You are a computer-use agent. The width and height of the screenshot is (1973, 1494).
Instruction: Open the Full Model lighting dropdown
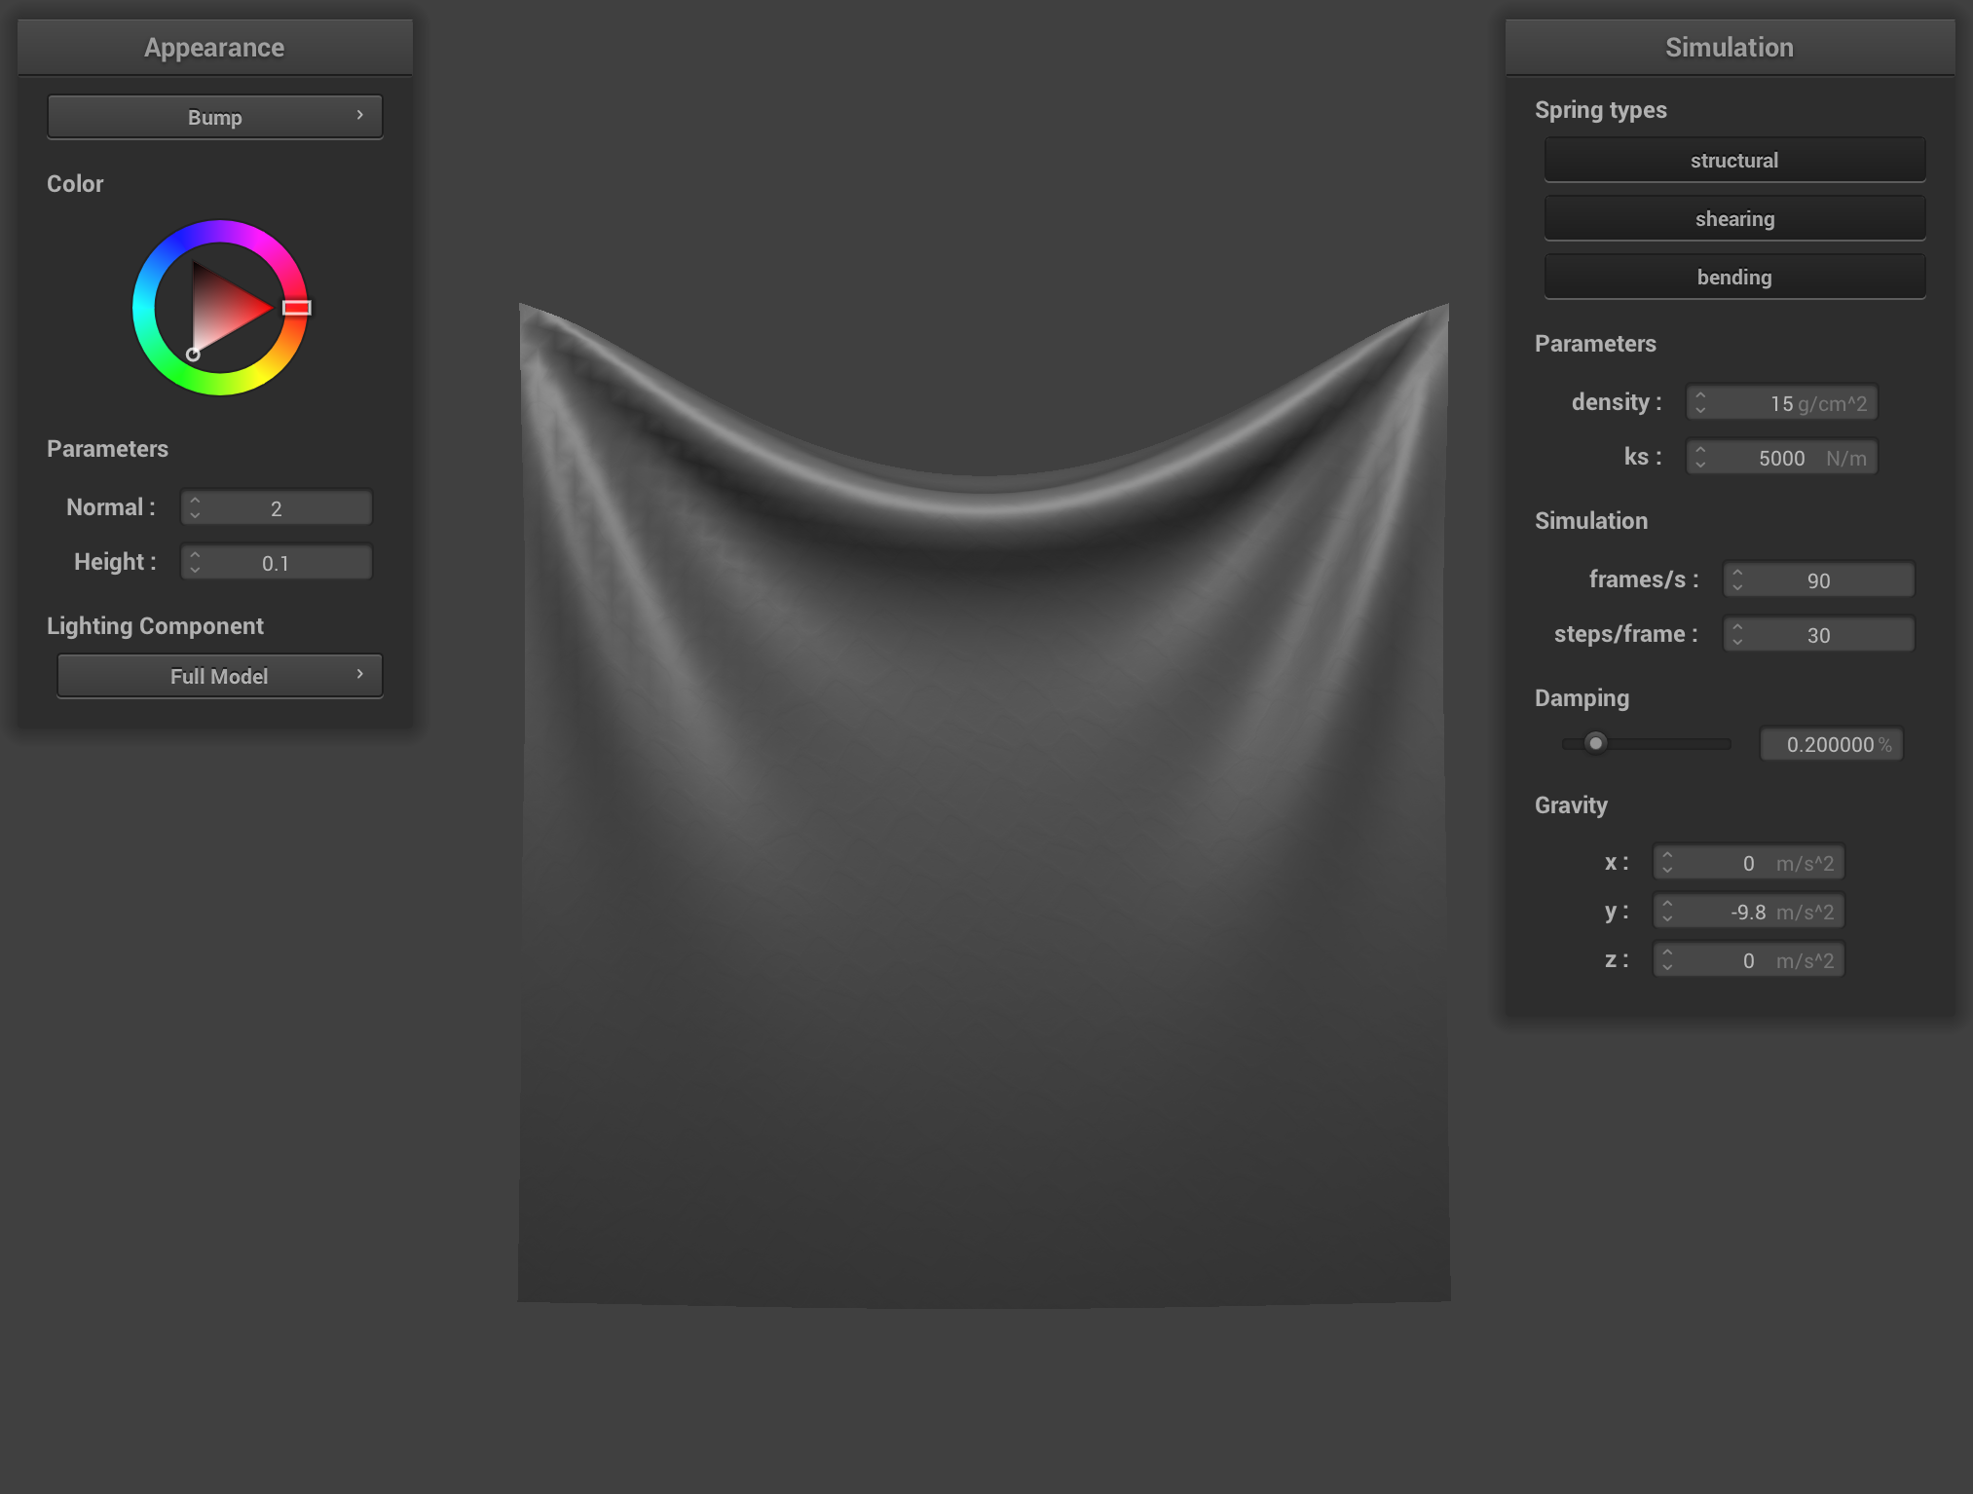tap(219, 676)
